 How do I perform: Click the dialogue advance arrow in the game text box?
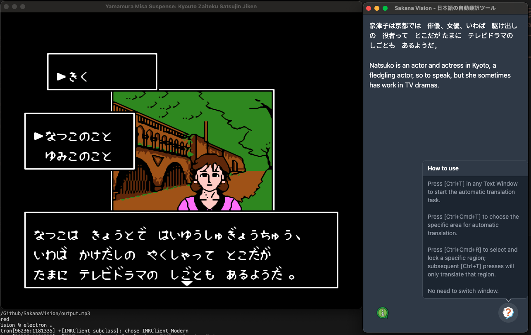click(187, 283)
